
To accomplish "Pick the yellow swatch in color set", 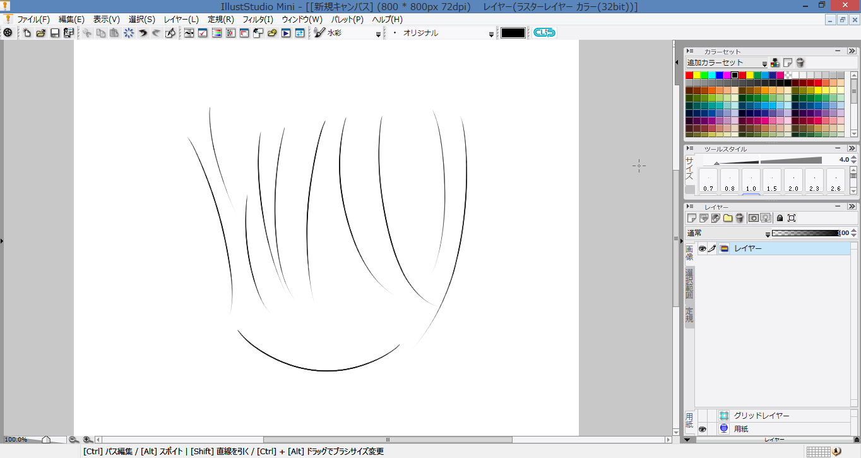I will tap(697, 75).
